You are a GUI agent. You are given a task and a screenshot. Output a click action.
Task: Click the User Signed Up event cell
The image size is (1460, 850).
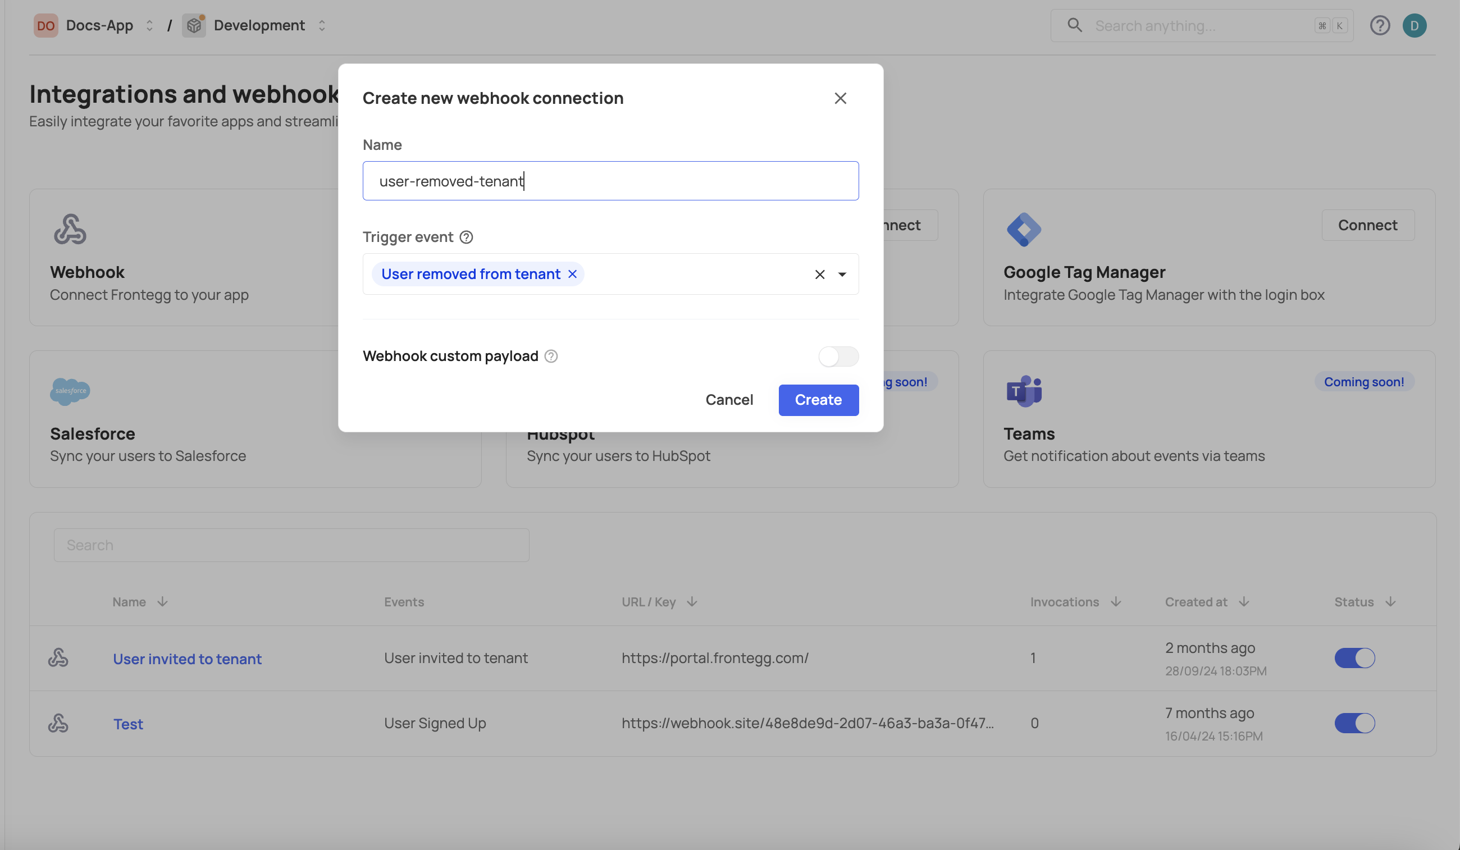435,723
